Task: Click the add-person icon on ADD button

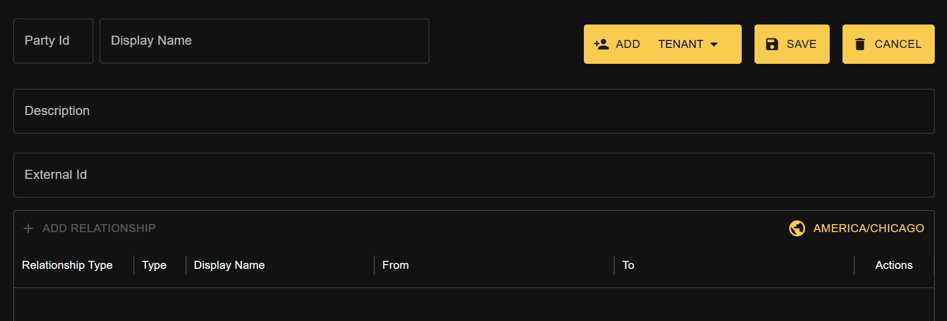Action: click(601, 44)
